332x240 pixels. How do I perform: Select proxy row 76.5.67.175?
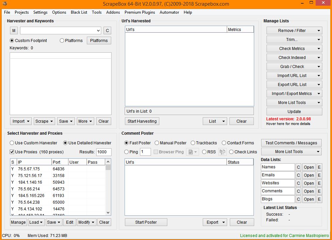click(57, 169)
